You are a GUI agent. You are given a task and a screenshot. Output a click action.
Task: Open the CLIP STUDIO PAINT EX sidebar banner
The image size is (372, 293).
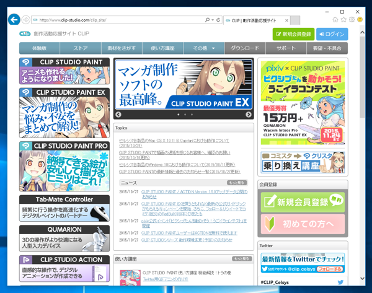click(64, 113)
